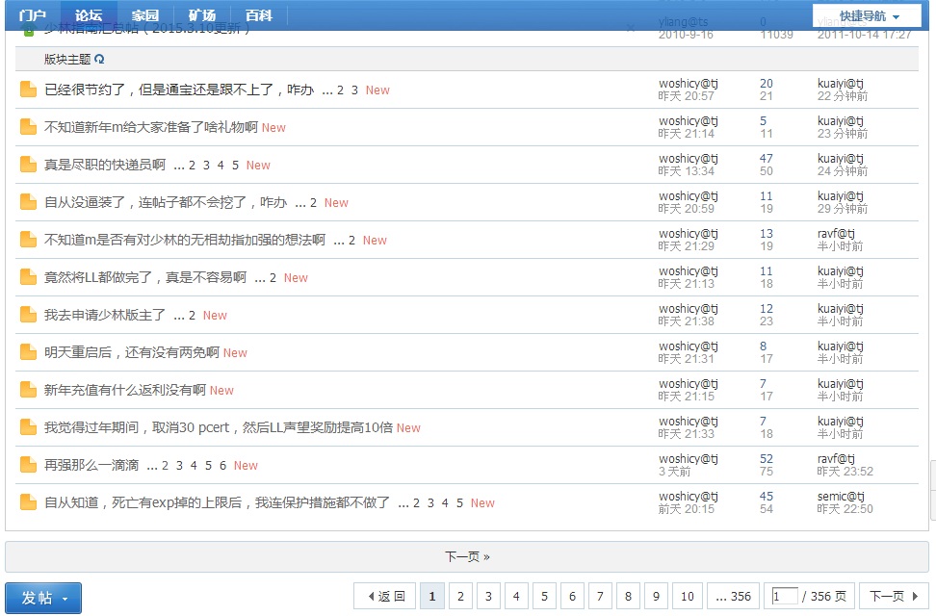Click last poster ravf@tj on 无相劫指 row
Screen dimensions: 936x616
pyautogui.click(x=836, y=233)
